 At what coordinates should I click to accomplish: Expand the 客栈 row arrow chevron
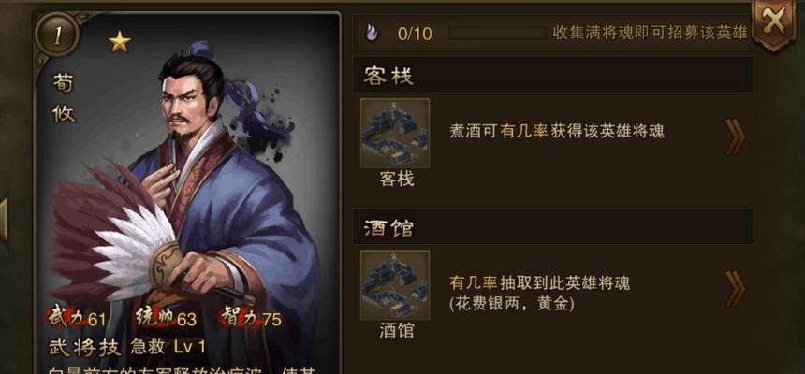[735, 137]
